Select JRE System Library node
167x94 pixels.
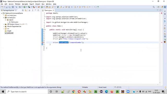[x=17, y=24]
